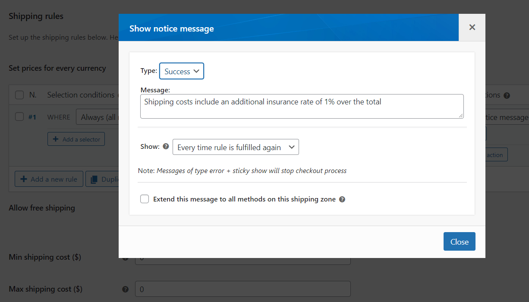This screenshot has width=529, height=302.
Task: Click the help icon beside Max shipping cost
Action: point(126,289)
